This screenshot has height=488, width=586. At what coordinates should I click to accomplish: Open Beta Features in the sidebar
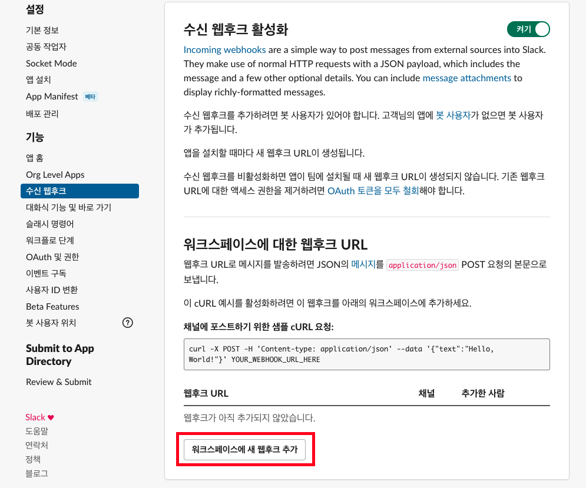click(x=52, y=307)
